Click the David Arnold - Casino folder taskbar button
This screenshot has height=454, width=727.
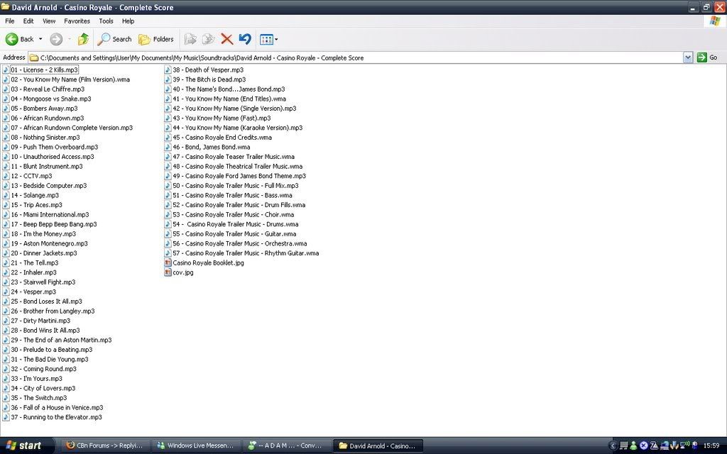tap(378, 445)
